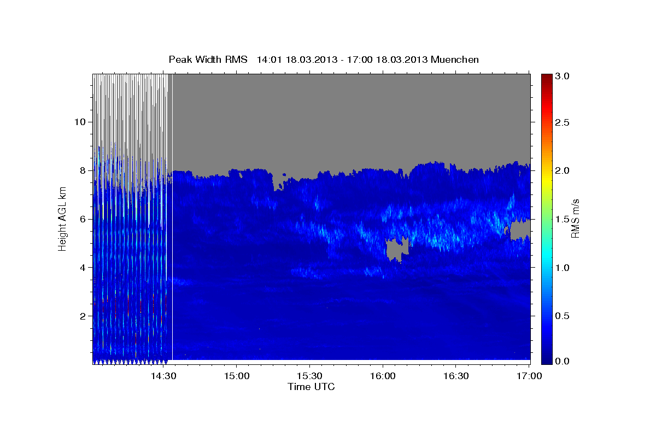This screenshot has height=437, width=656.
Task: Click the 15:00 time tick label
Action: [x=237, y=376]
